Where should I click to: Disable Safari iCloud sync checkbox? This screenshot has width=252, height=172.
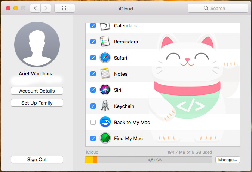coord(93,58)
